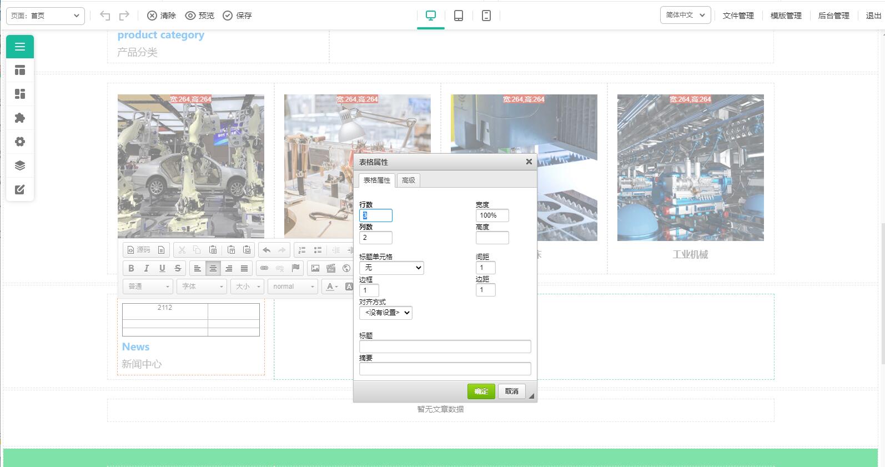Switch to mobile phone preview mode
This screenshot has width=885, height=467.
486,16
